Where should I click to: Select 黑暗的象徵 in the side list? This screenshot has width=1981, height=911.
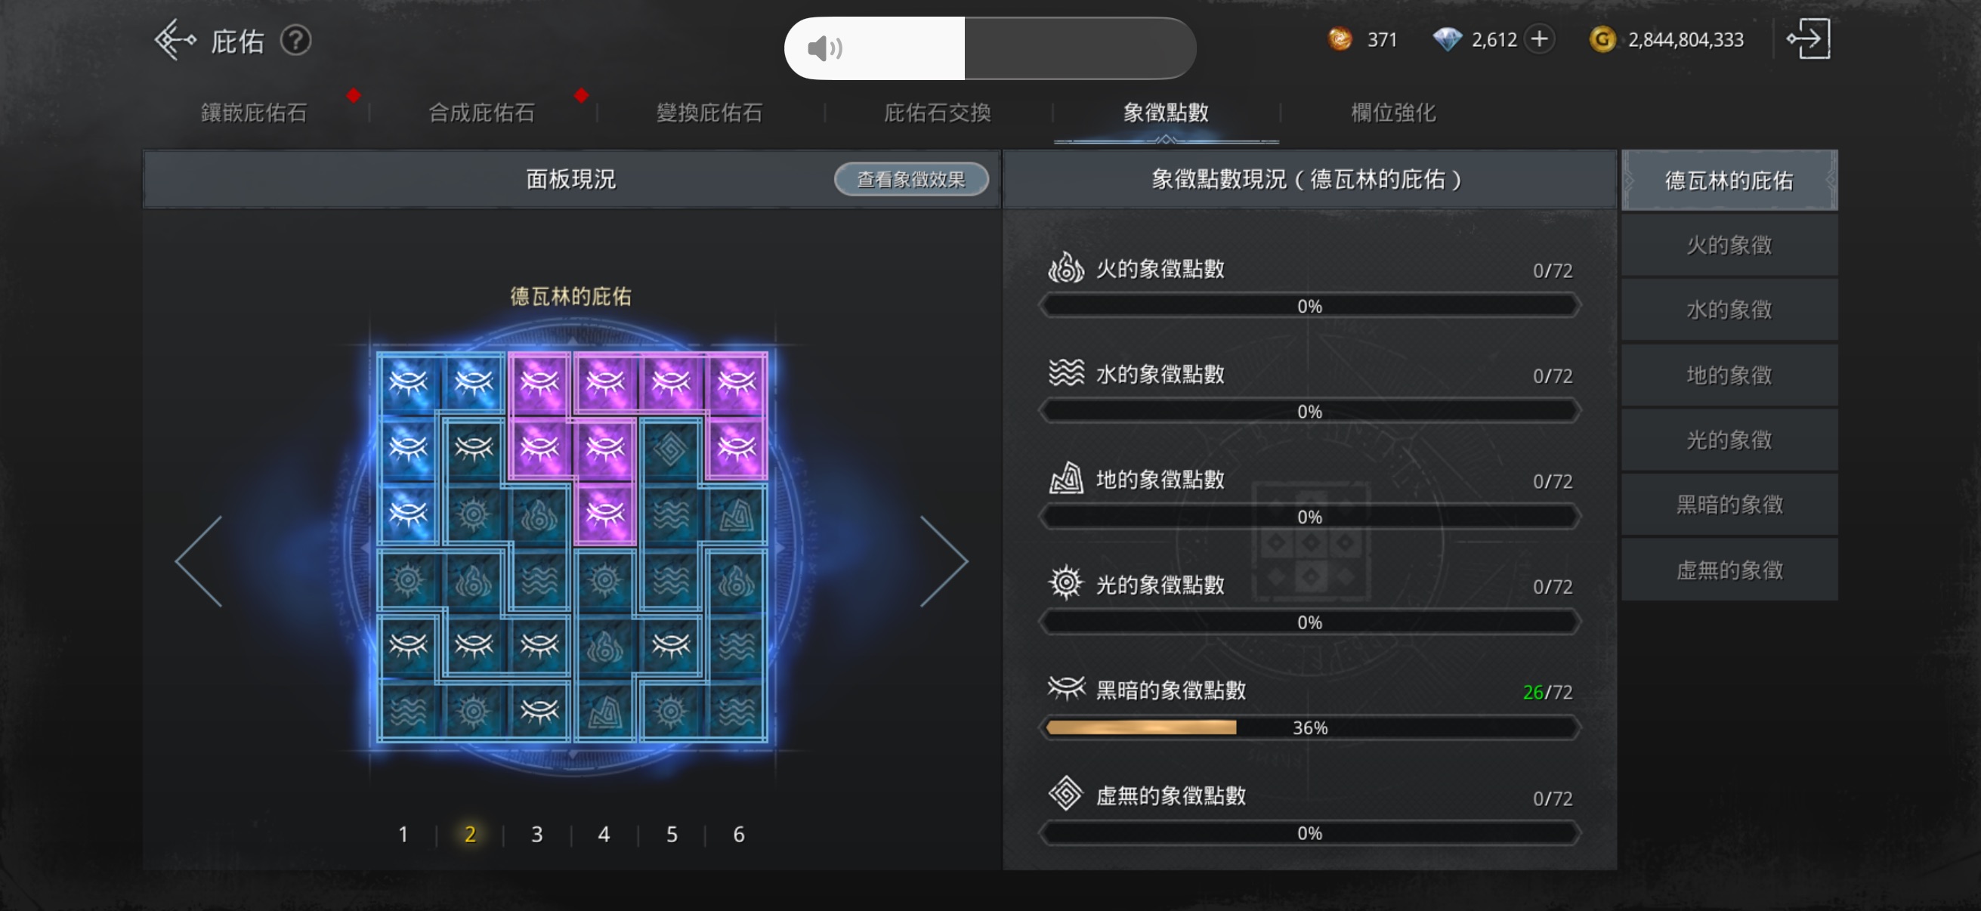(1729, 505)
